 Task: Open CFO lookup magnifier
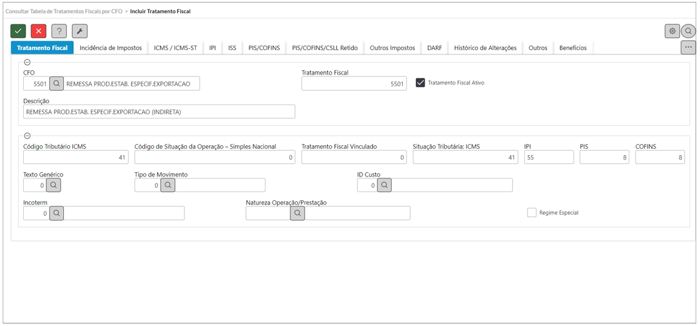tap(56, 83)
